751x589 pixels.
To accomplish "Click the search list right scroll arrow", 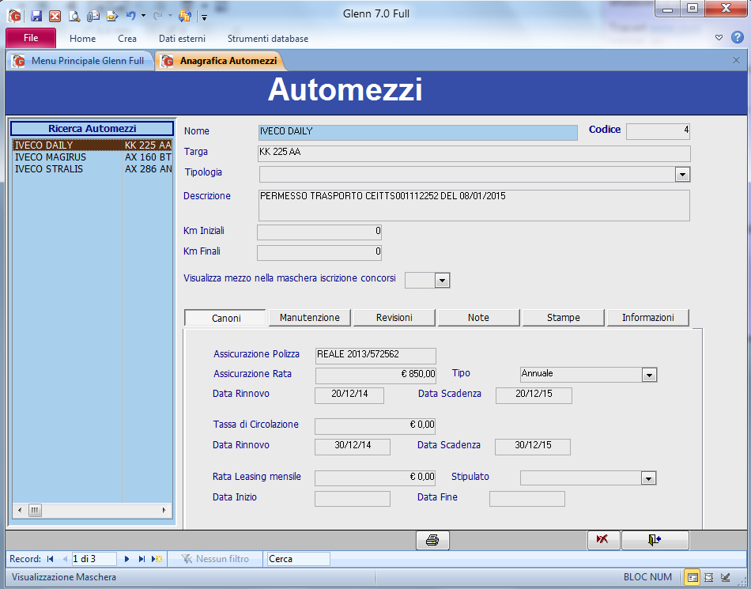I will [164, 511].
